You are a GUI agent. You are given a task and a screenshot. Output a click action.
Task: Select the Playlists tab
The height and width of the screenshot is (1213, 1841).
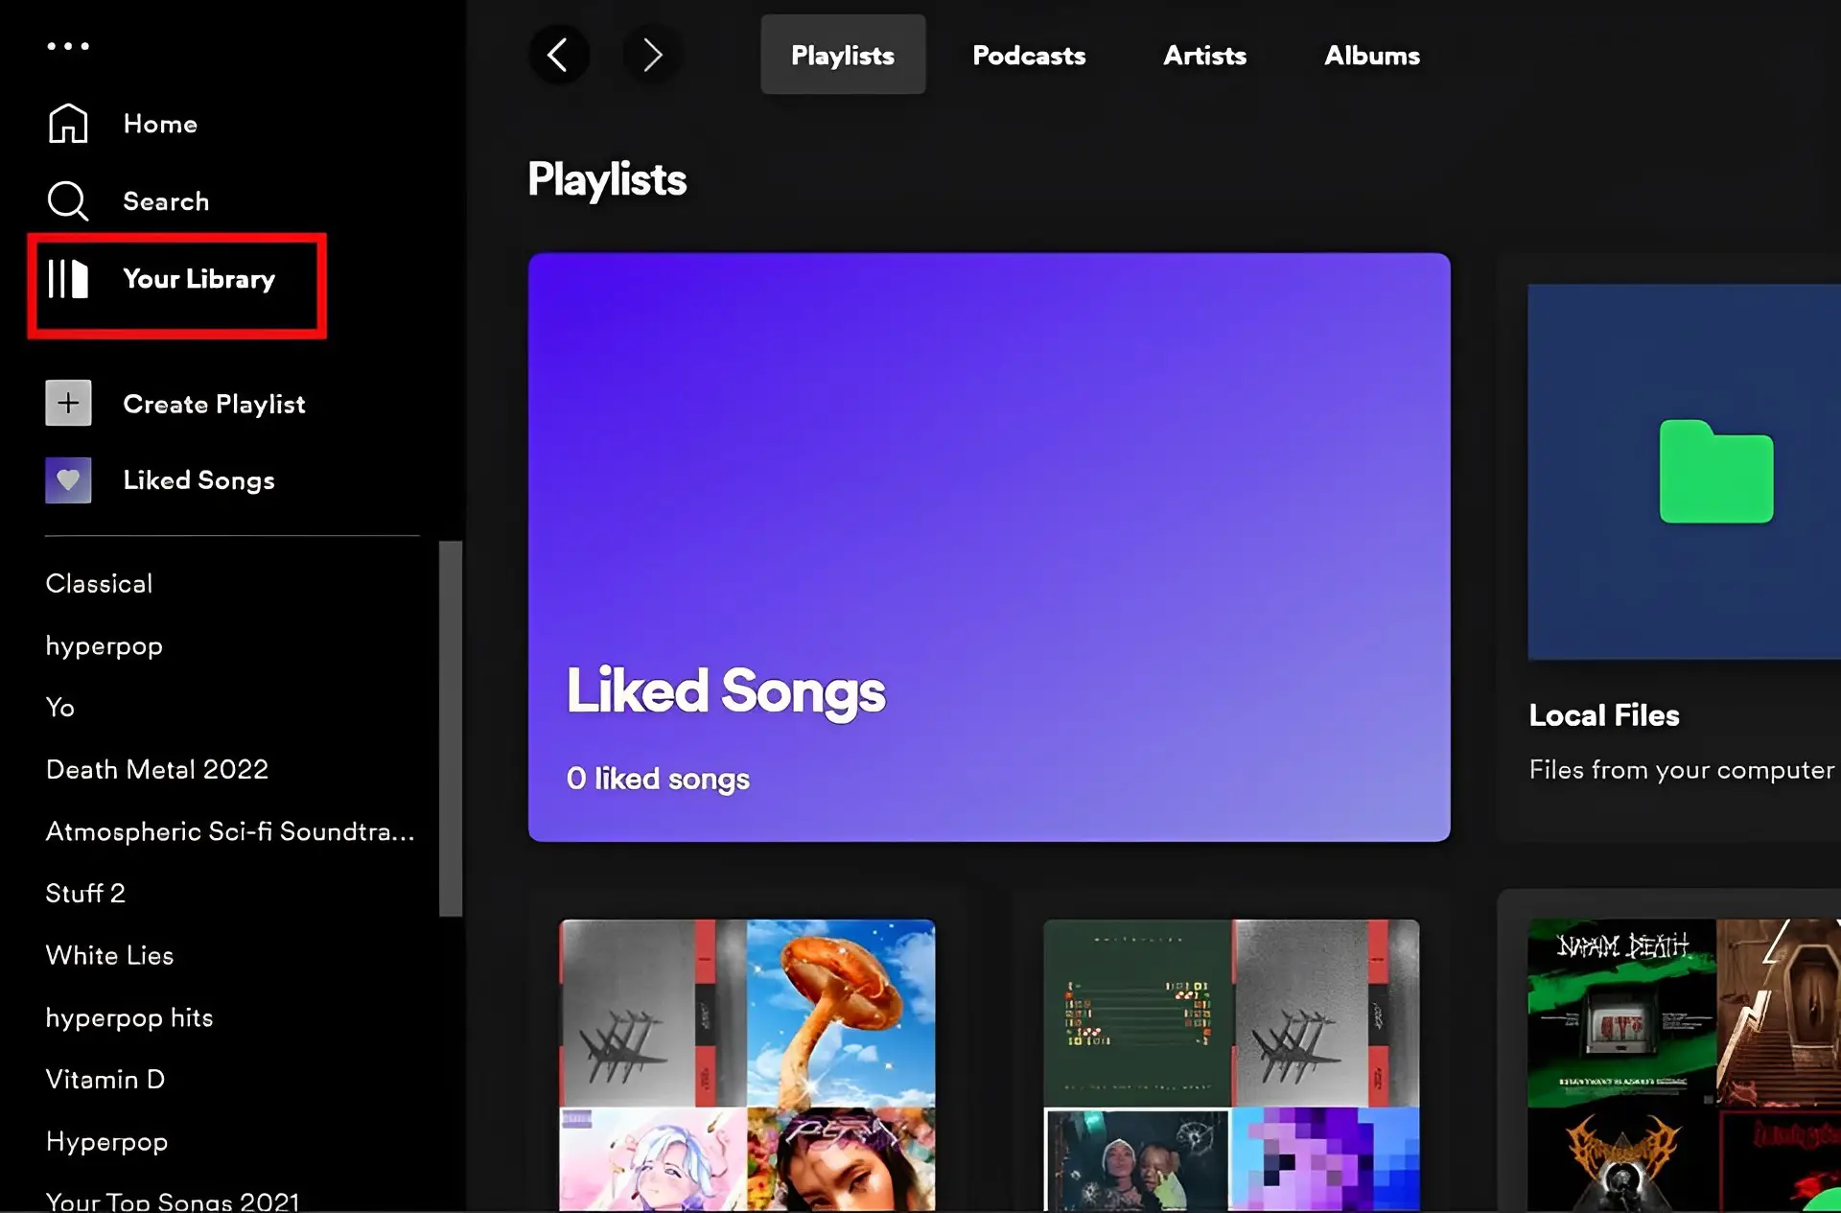pyautogui.click(x=842, y=56)
